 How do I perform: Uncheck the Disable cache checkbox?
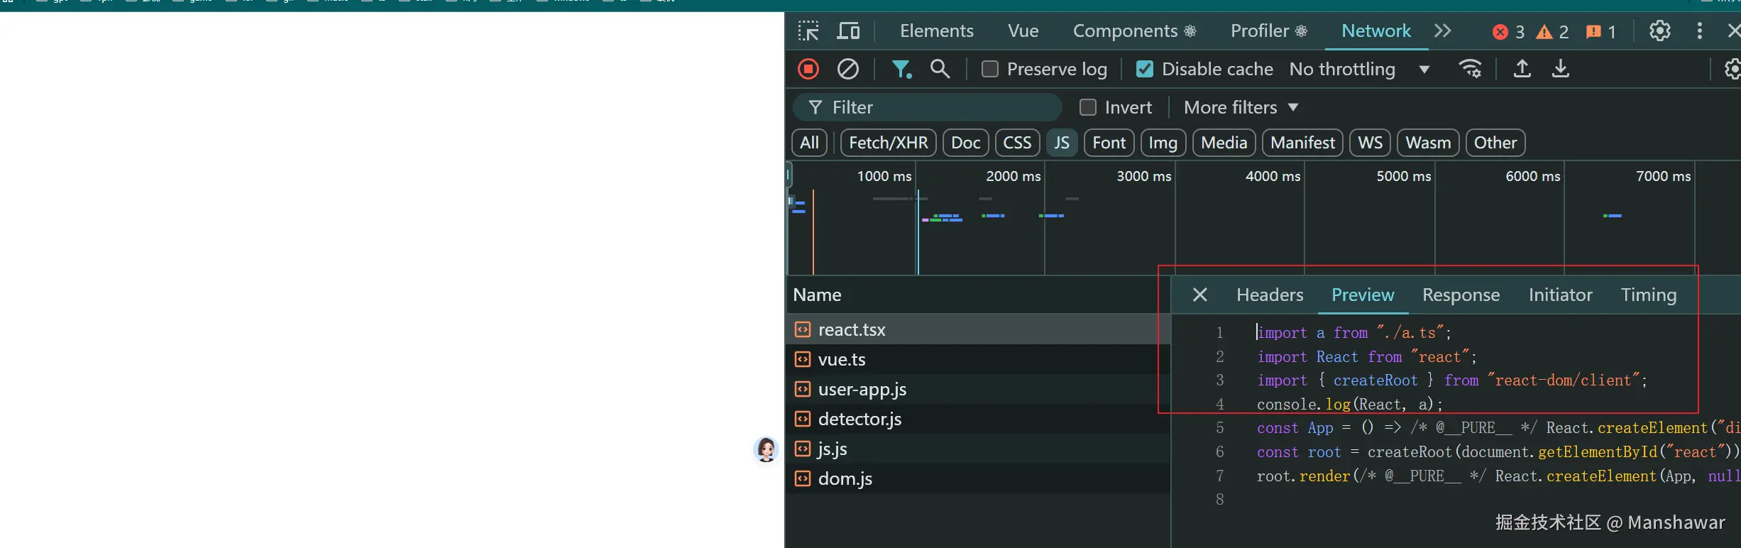click(x=1144, y=69)
